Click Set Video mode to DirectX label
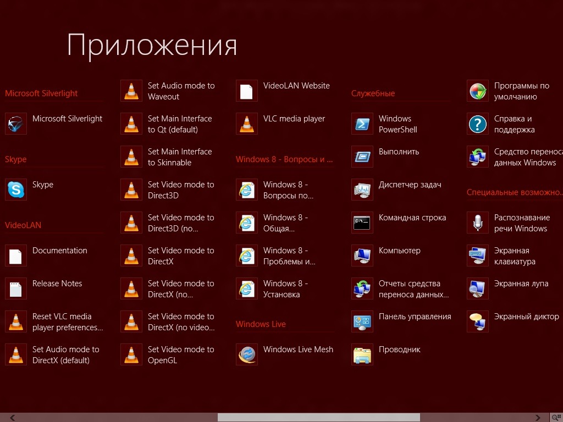 (181, 256)
